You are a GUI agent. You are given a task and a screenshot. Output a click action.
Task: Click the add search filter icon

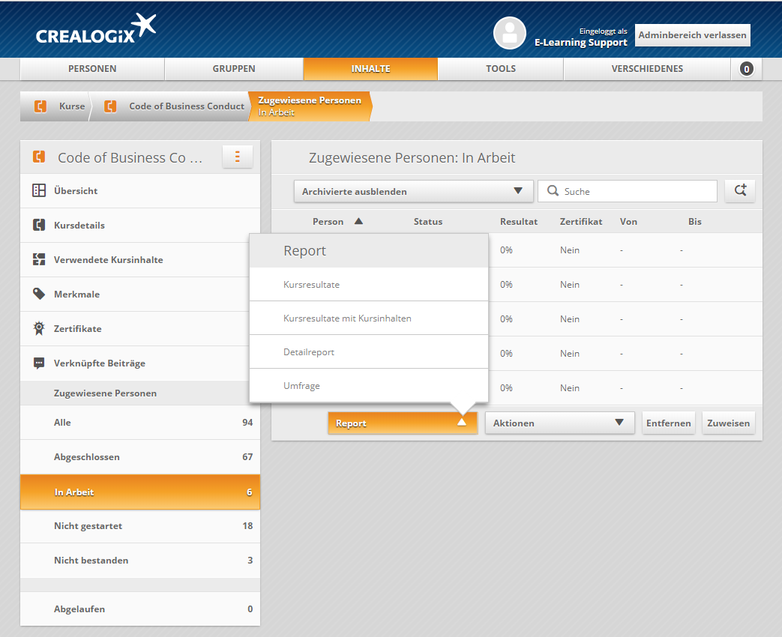740,191
